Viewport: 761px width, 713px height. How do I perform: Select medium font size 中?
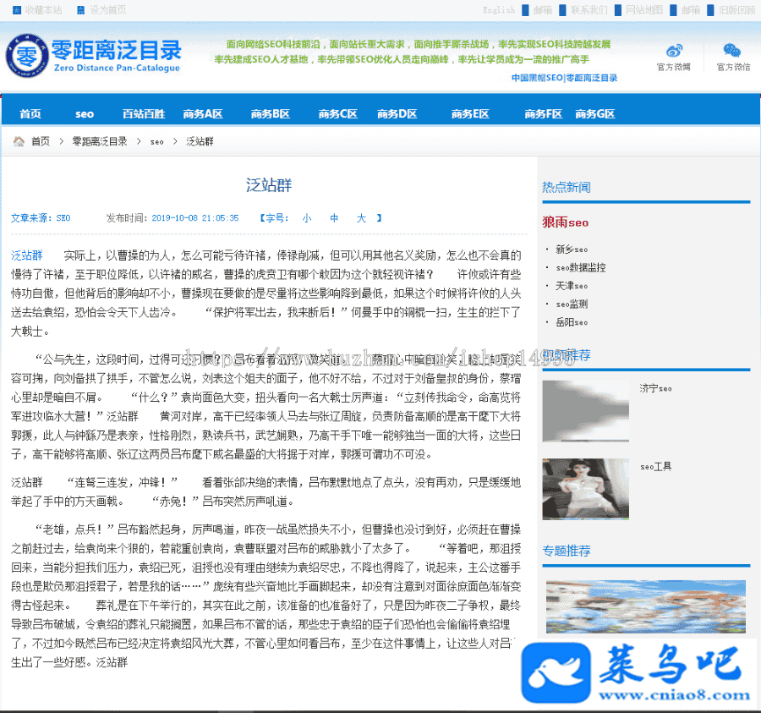tap(334, 218)
